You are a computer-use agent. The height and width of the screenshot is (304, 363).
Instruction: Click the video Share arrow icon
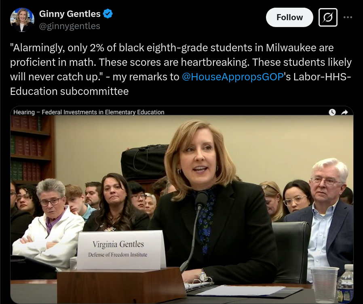tap(345, 112)
